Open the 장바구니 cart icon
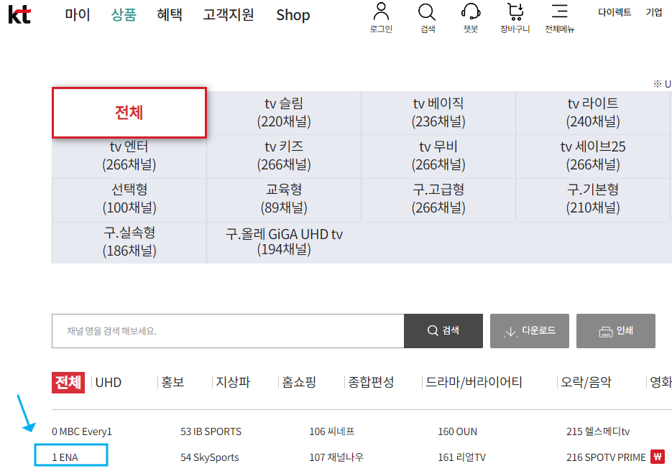This screenshot has width=672, height=471. click(515, 11)
